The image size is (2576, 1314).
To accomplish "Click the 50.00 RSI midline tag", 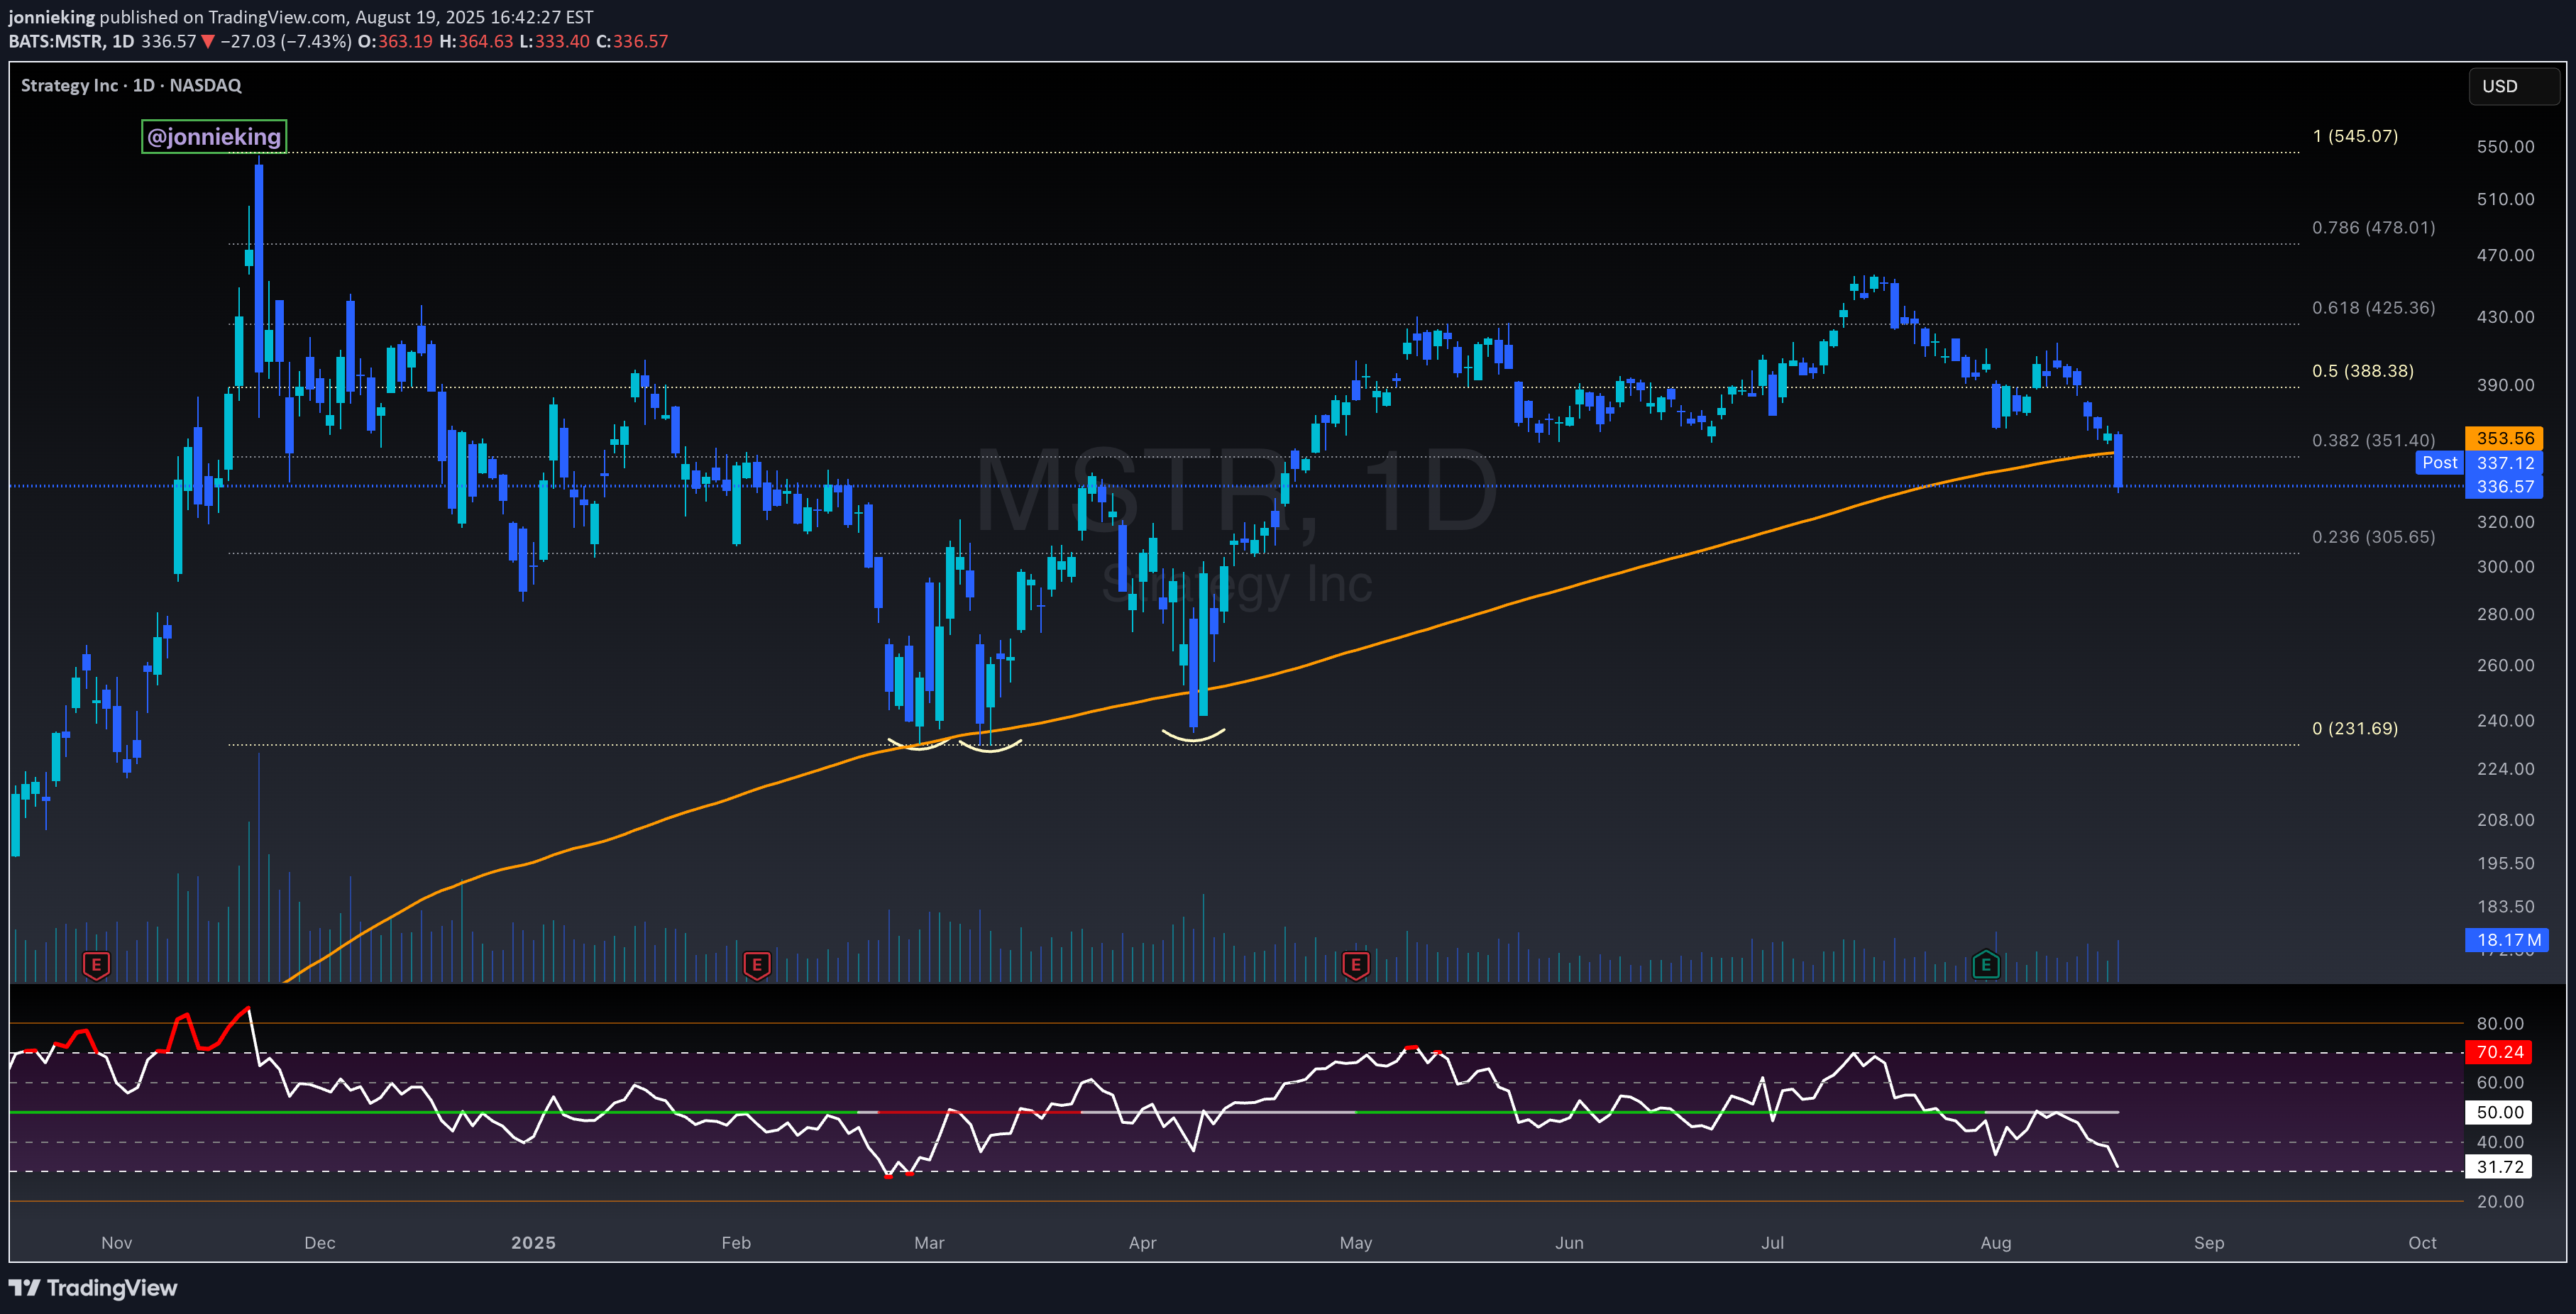I will click(2499, 1112).
